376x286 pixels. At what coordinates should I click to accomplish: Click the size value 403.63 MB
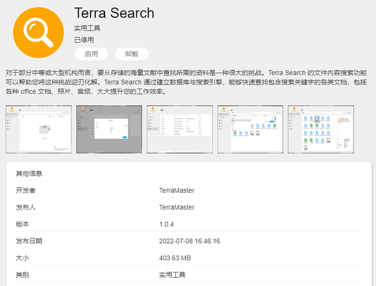[x=175, y=258]
